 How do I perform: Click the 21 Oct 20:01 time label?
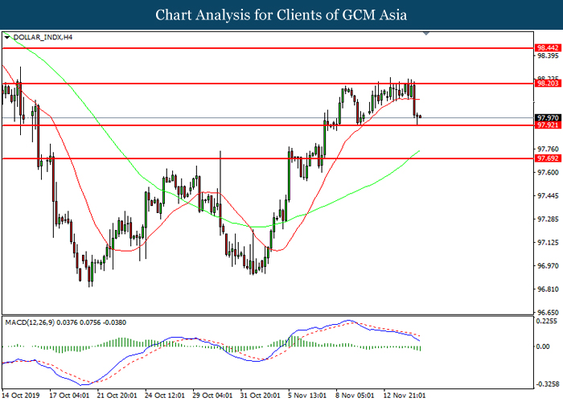(116, 396)
